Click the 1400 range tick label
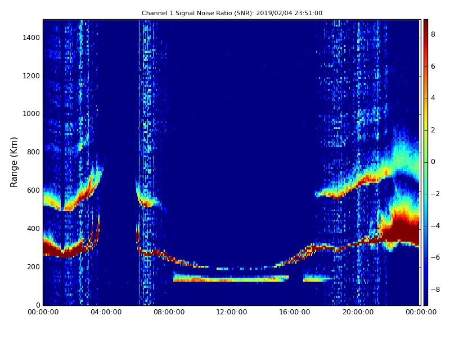The image size is (450, 338). tap(31, 38)
